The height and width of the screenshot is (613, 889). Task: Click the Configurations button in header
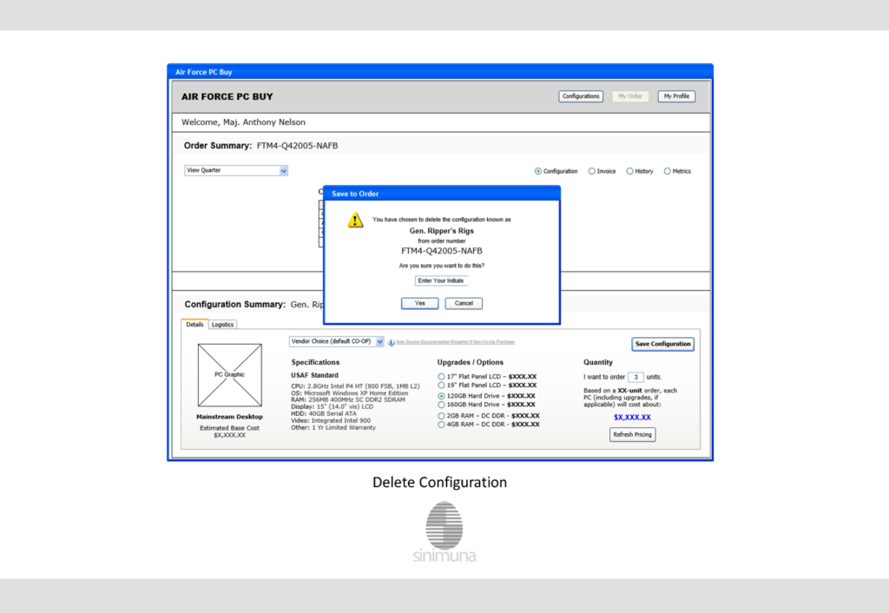[x=581, y=96]
